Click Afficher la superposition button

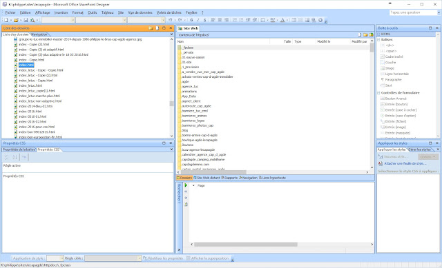pos(207,258)
